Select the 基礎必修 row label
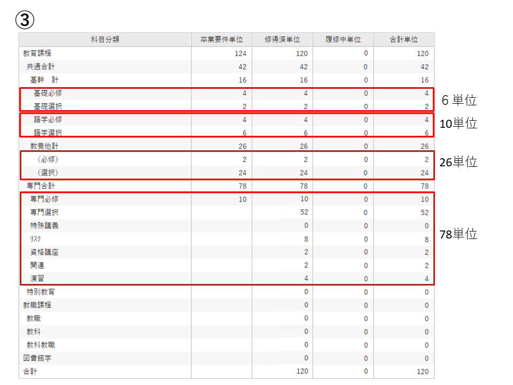Screen dimensions: 513x385 point(48,93)
